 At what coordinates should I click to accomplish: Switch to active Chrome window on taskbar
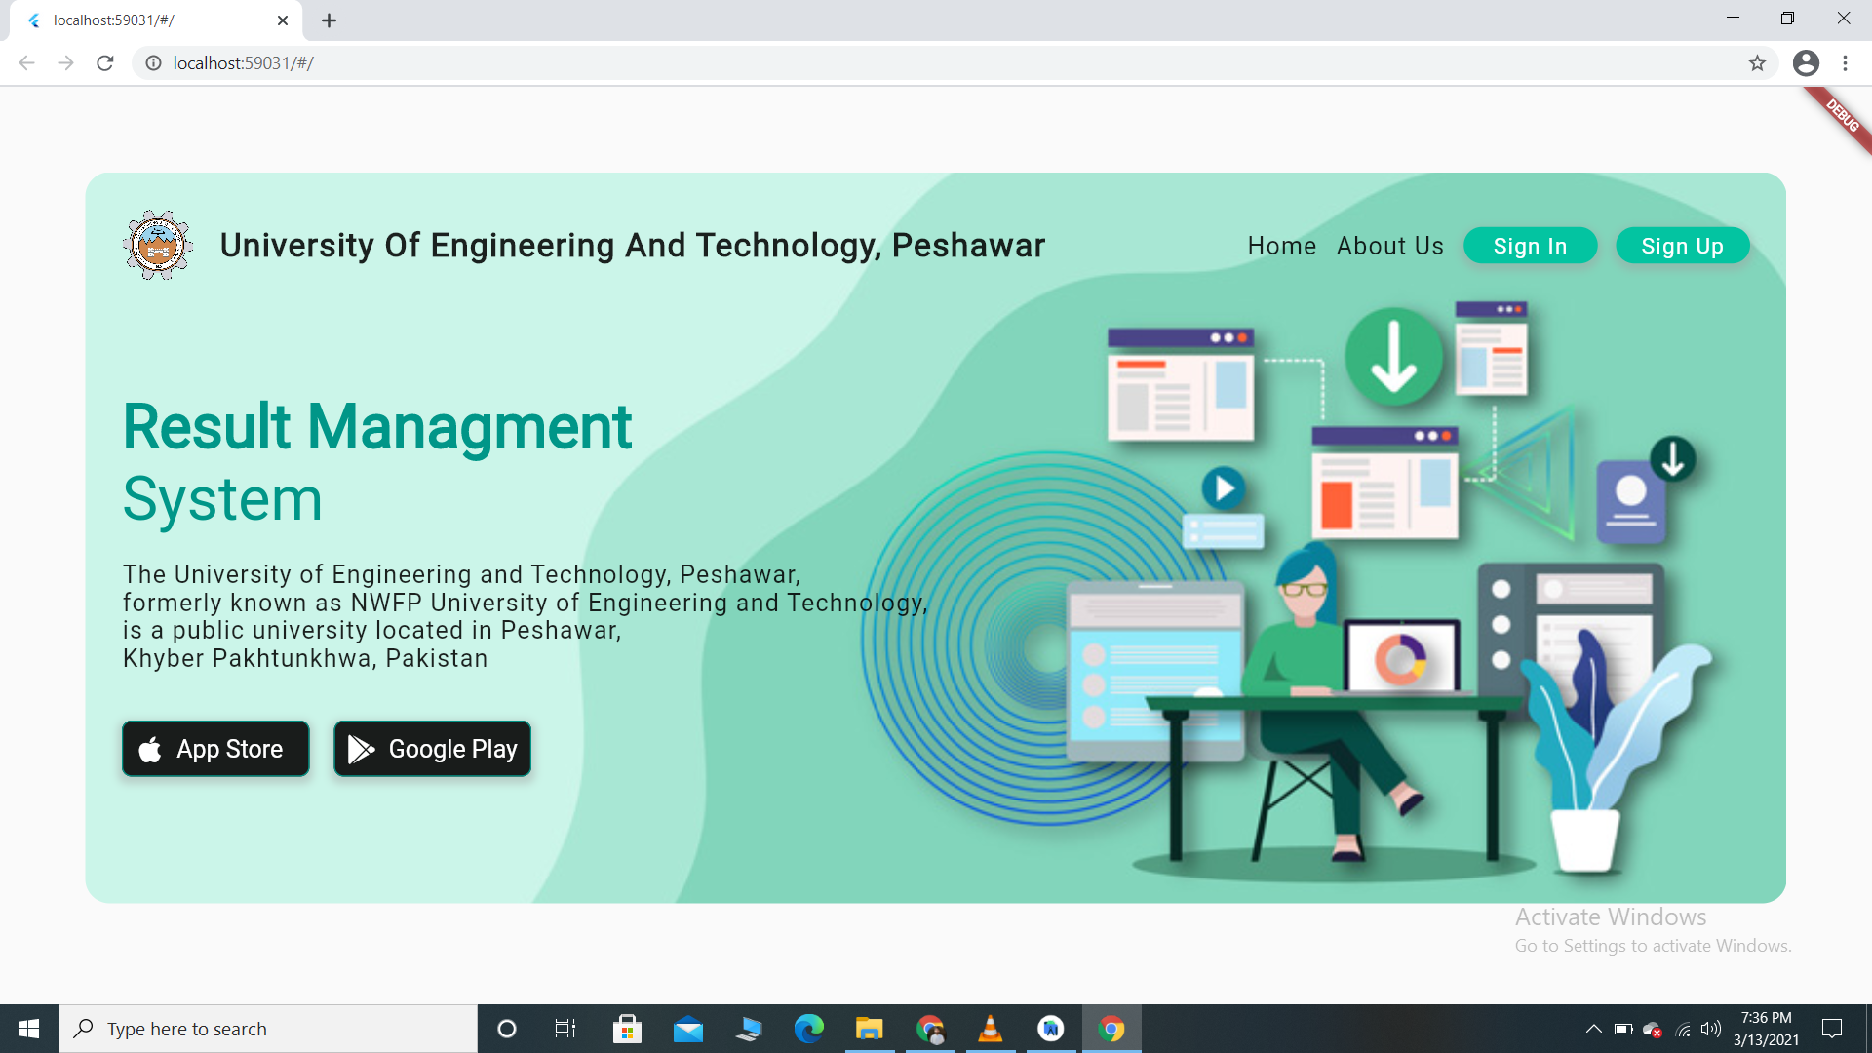[1111, 1029]
